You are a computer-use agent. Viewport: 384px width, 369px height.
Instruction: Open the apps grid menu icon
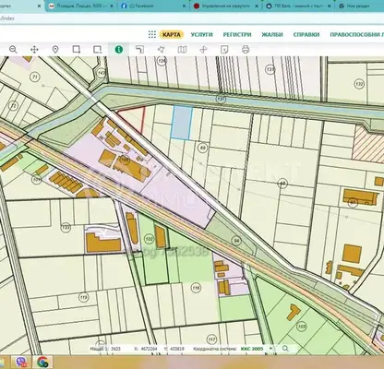point(152,34)
